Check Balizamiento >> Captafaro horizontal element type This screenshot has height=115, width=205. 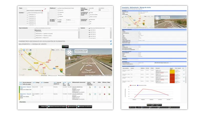tap(35, 34)
